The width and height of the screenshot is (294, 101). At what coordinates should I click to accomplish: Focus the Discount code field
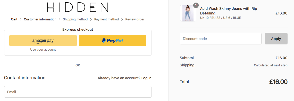[221, 39]
